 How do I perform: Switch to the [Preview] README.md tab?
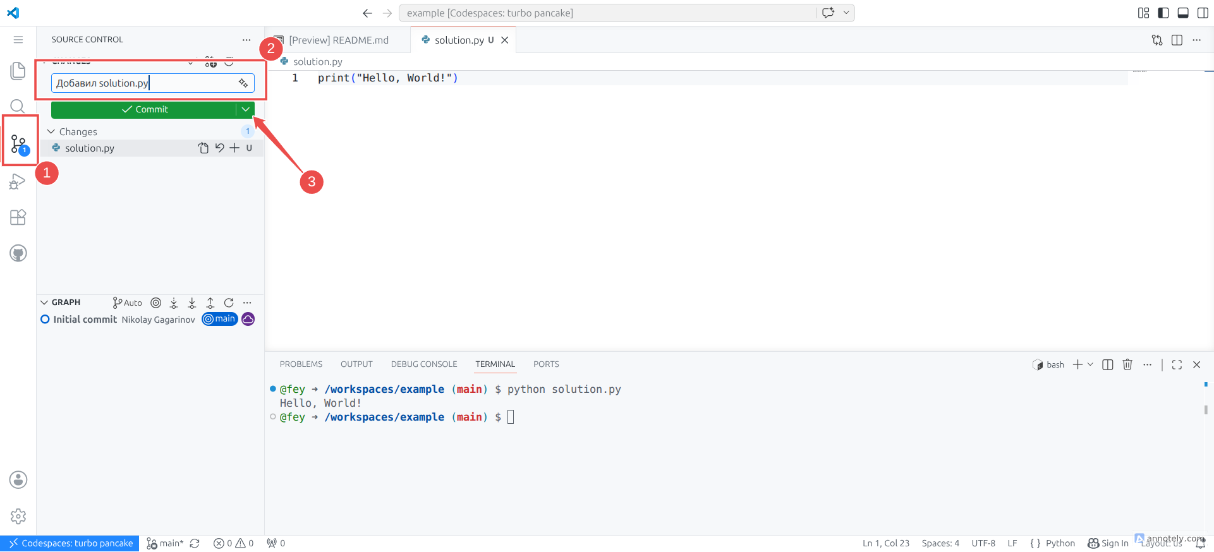339,40
